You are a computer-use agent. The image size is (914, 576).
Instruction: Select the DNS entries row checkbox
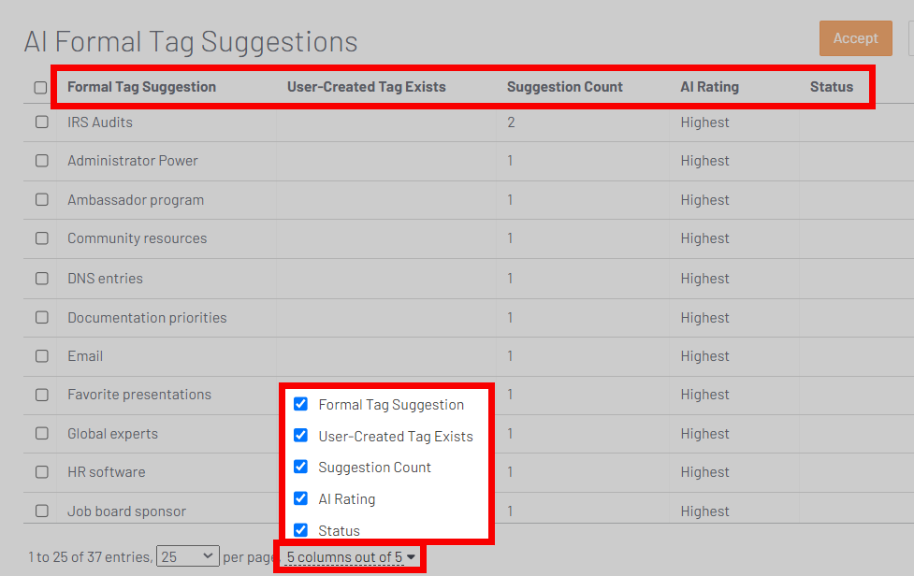click(42, 279)
